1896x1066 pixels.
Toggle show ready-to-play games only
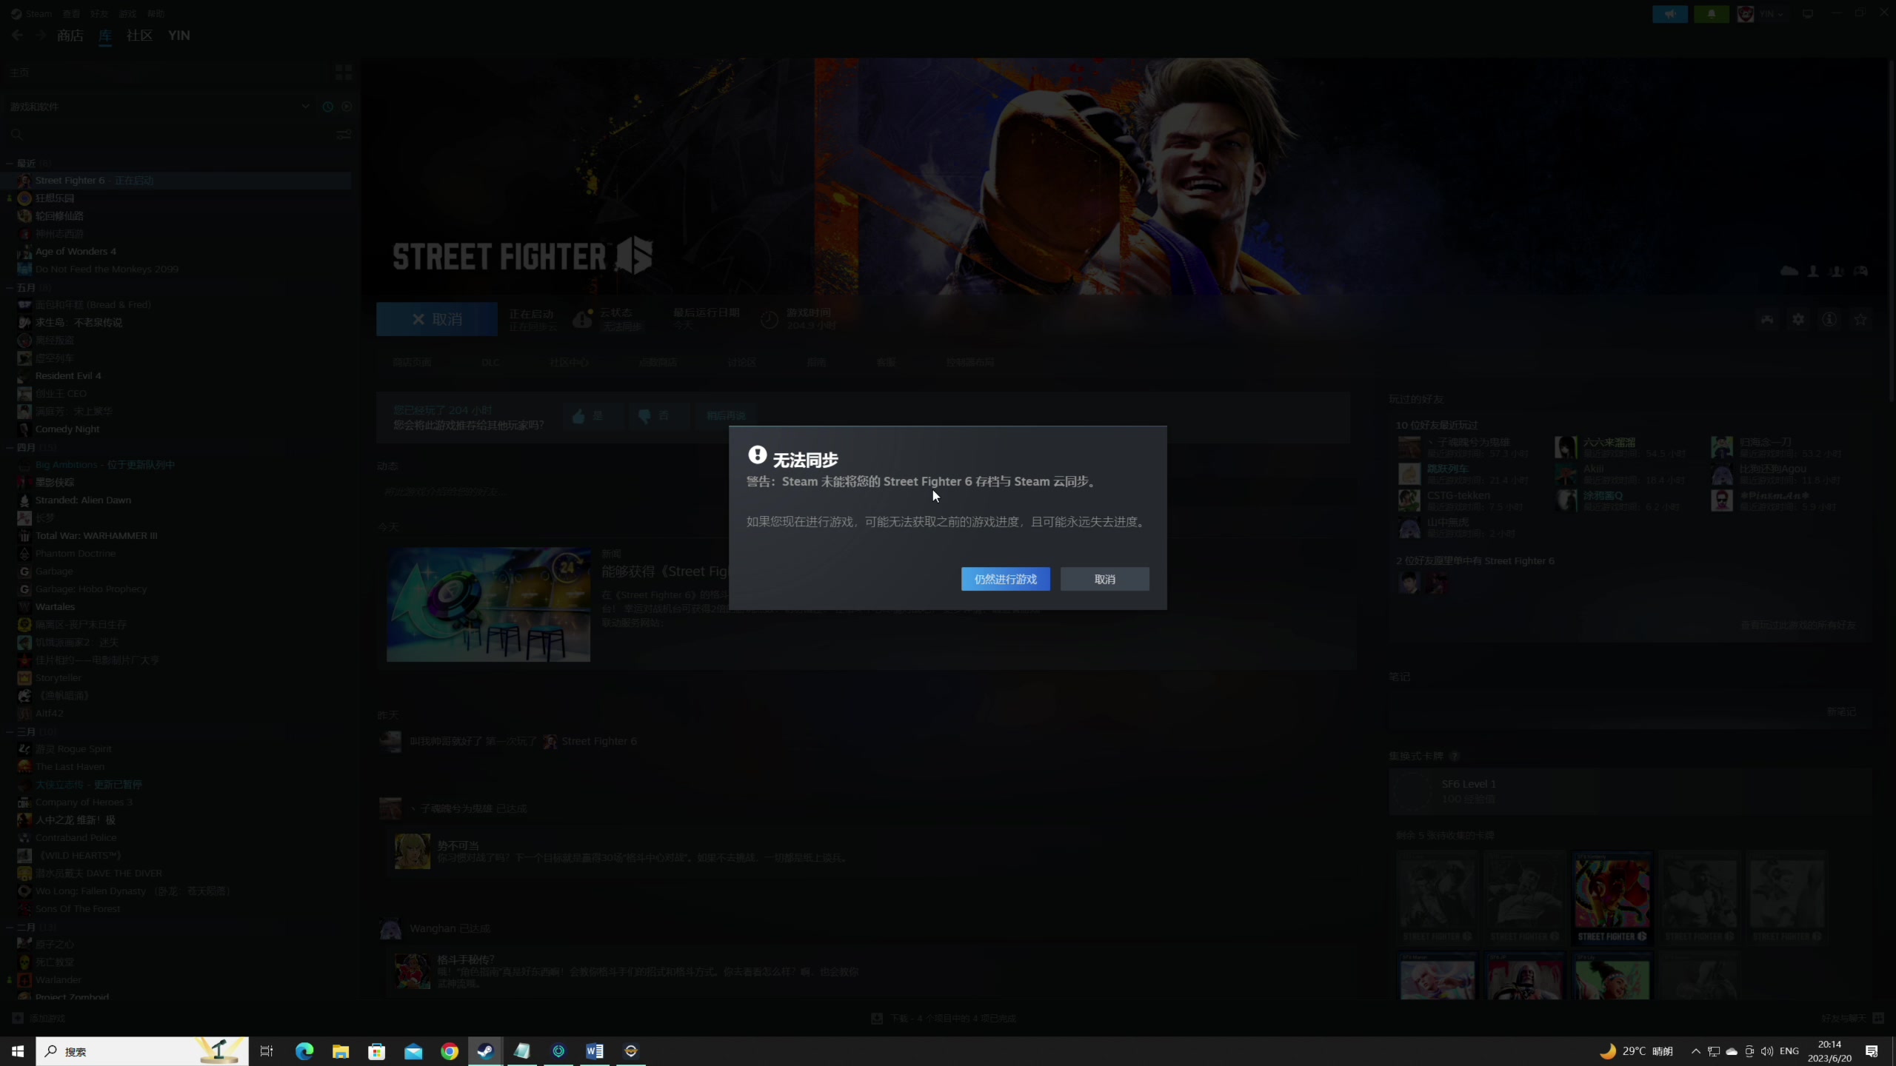pos(346,107)
